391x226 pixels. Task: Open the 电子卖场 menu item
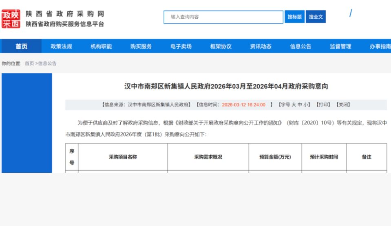[x=181, y=46]
